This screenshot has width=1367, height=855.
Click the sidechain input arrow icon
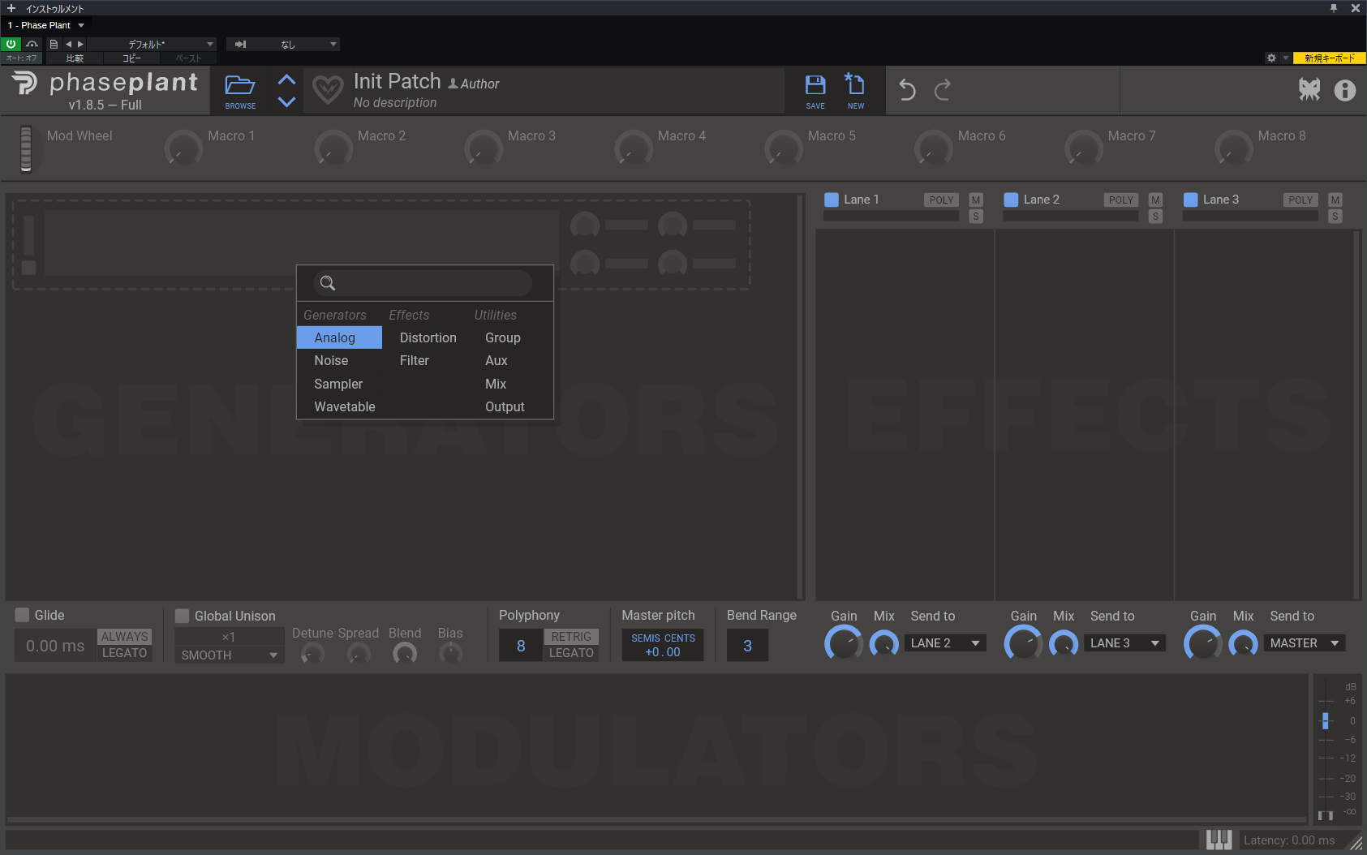[x=240, y=44]
